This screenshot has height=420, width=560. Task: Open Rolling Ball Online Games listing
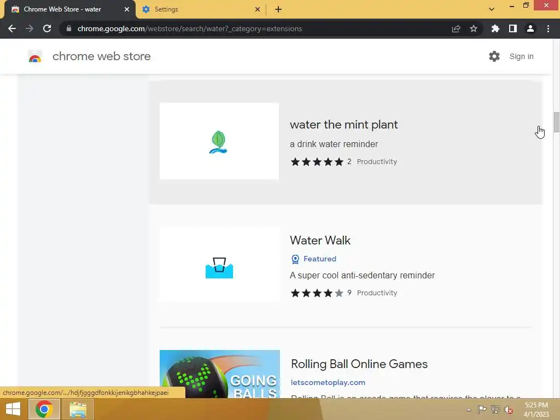click(x=359, y=364)
